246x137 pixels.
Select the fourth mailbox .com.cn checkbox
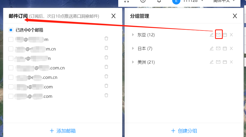(x=11, y=68)
